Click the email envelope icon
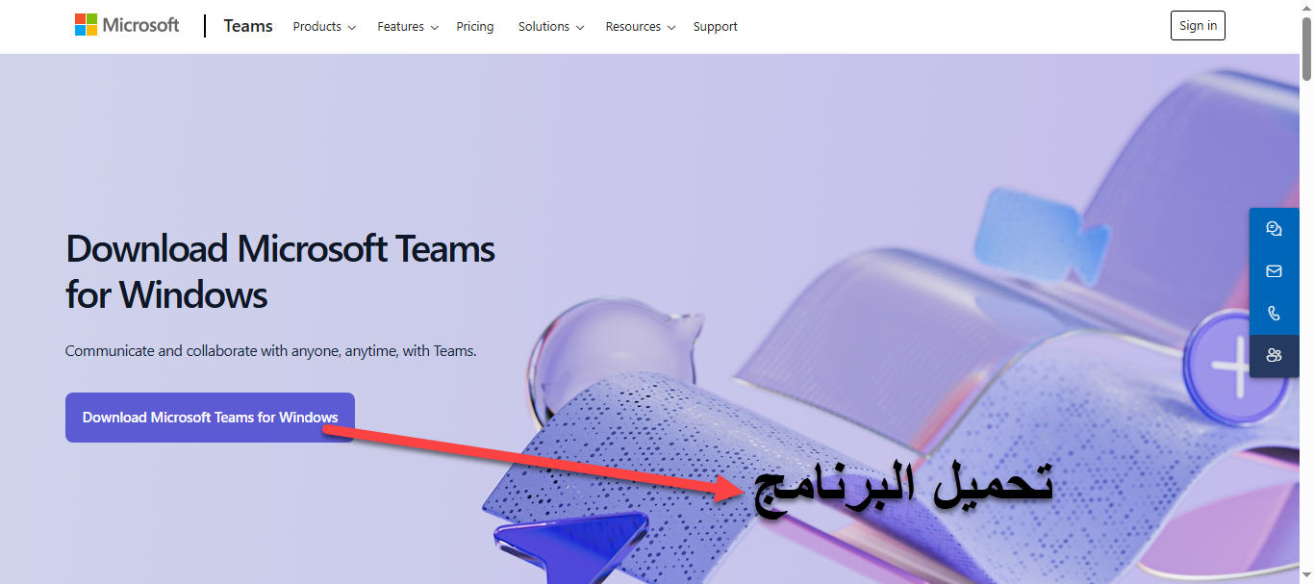1314x584 pixels. 1274,271
